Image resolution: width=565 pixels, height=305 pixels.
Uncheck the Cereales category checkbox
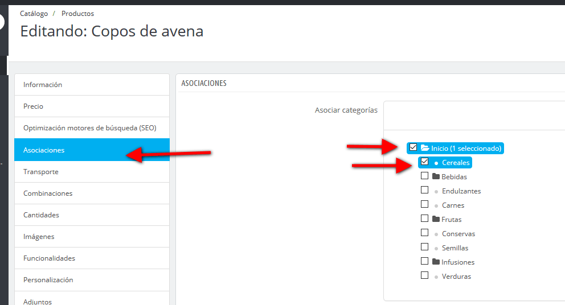coord(424,162)
